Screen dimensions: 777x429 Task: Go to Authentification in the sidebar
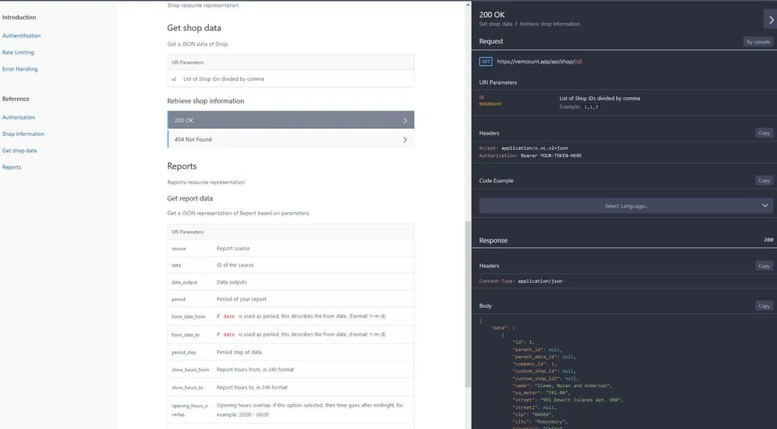pos(21,36)
